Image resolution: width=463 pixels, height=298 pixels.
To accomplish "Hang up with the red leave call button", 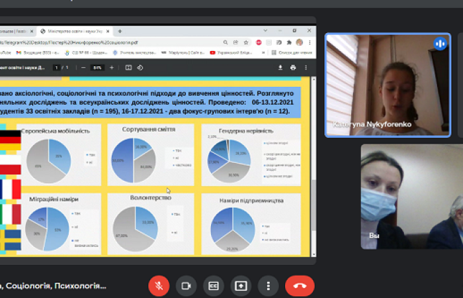I will pos(299,286).
